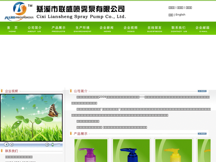
Task: Stop the company video
Action: [x=12, y=145]
